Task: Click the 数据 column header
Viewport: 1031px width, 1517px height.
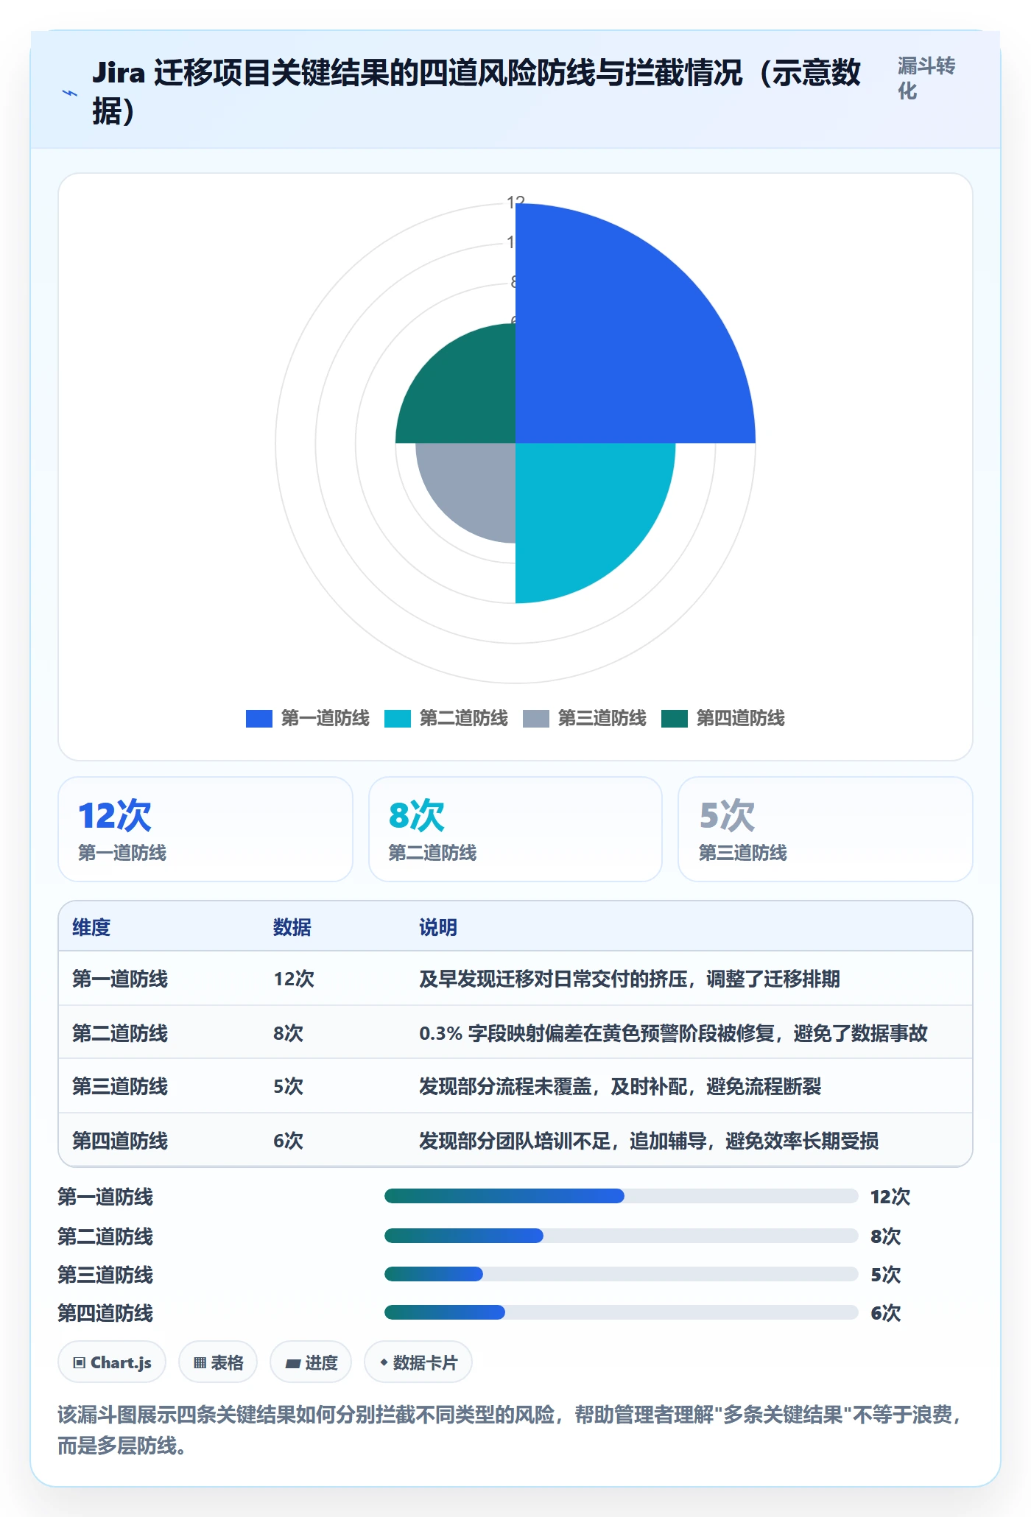Action: (x=292, y=927)
